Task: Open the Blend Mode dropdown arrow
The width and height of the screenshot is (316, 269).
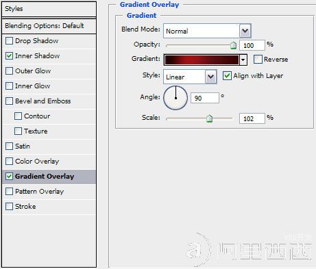Action: coord(245,31)
